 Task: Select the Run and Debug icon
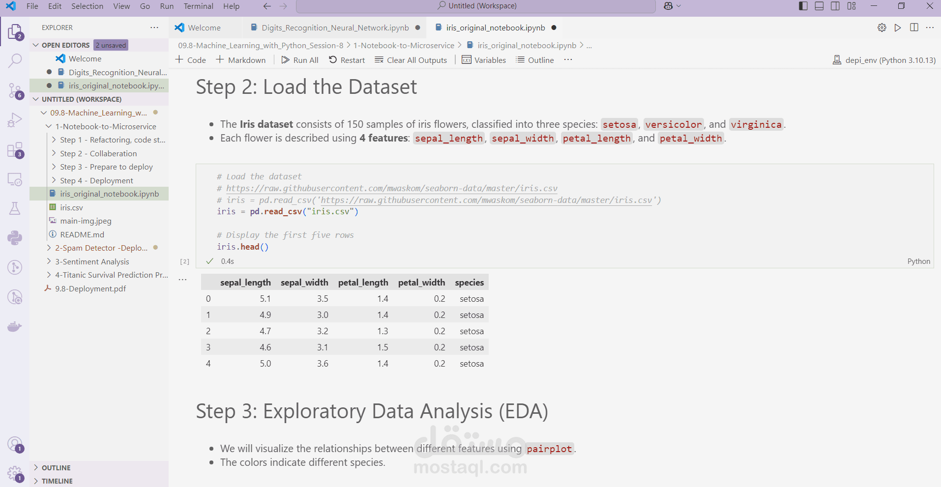(15, 119)
